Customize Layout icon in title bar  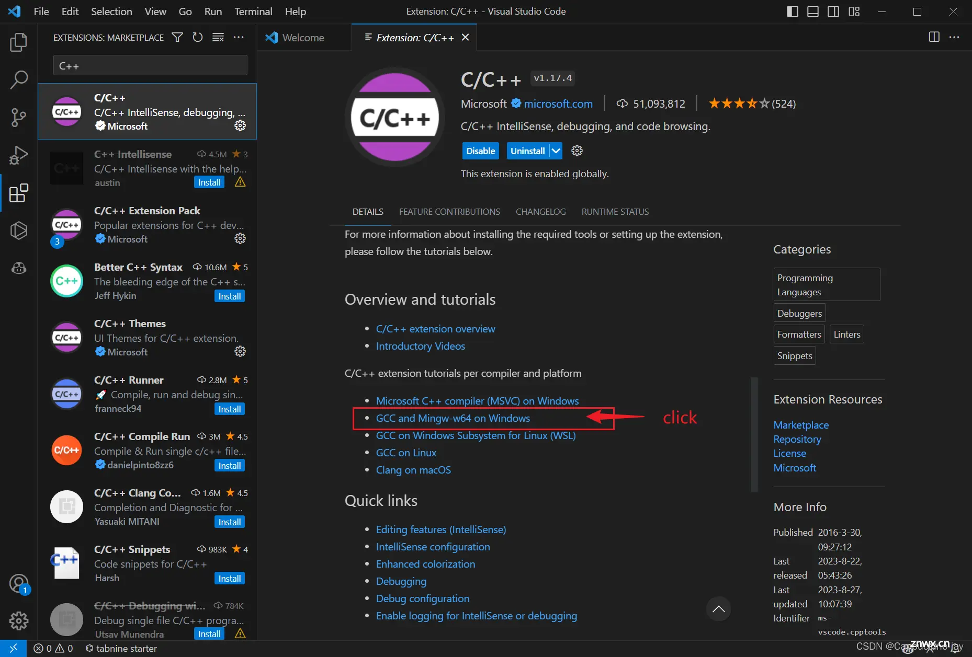click(854, 11)
